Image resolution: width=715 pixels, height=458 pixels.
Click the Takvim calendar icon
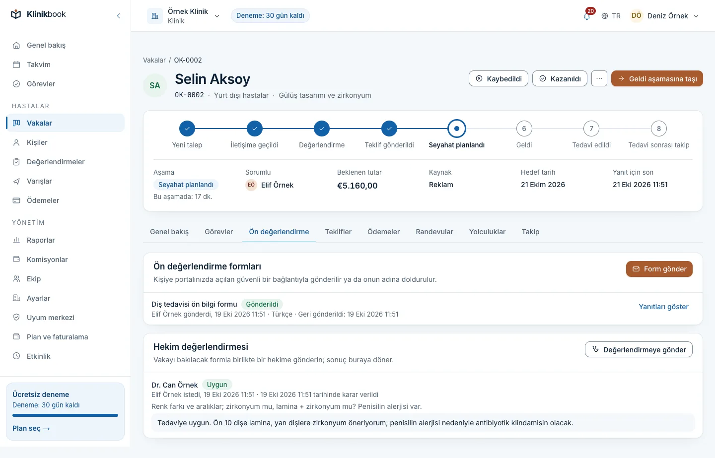(x=16, y=65)
